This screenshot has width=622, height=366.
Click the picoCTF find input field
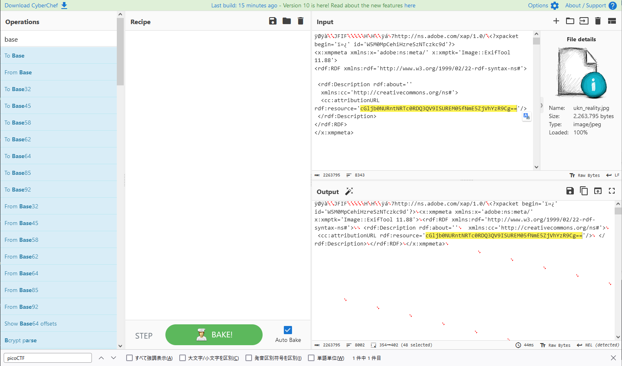(48, 358)
